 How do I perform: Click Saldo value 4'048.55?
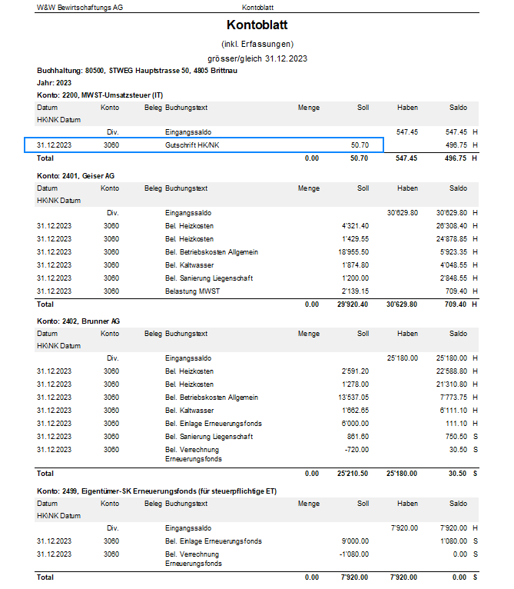[x=453, y=265]
